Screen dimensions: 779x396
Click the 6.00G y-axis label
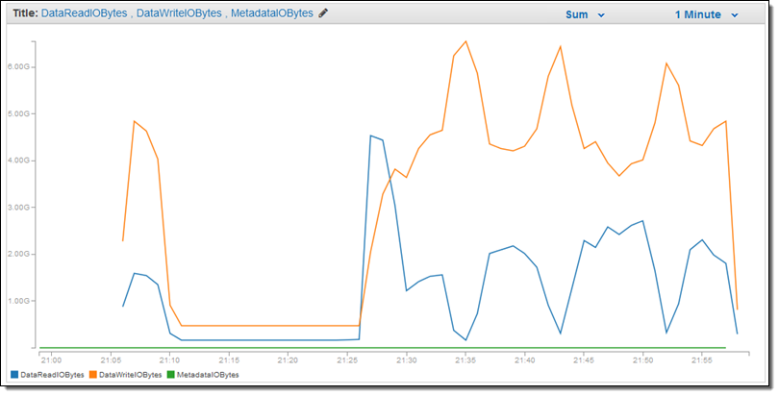tap(18, 67)
